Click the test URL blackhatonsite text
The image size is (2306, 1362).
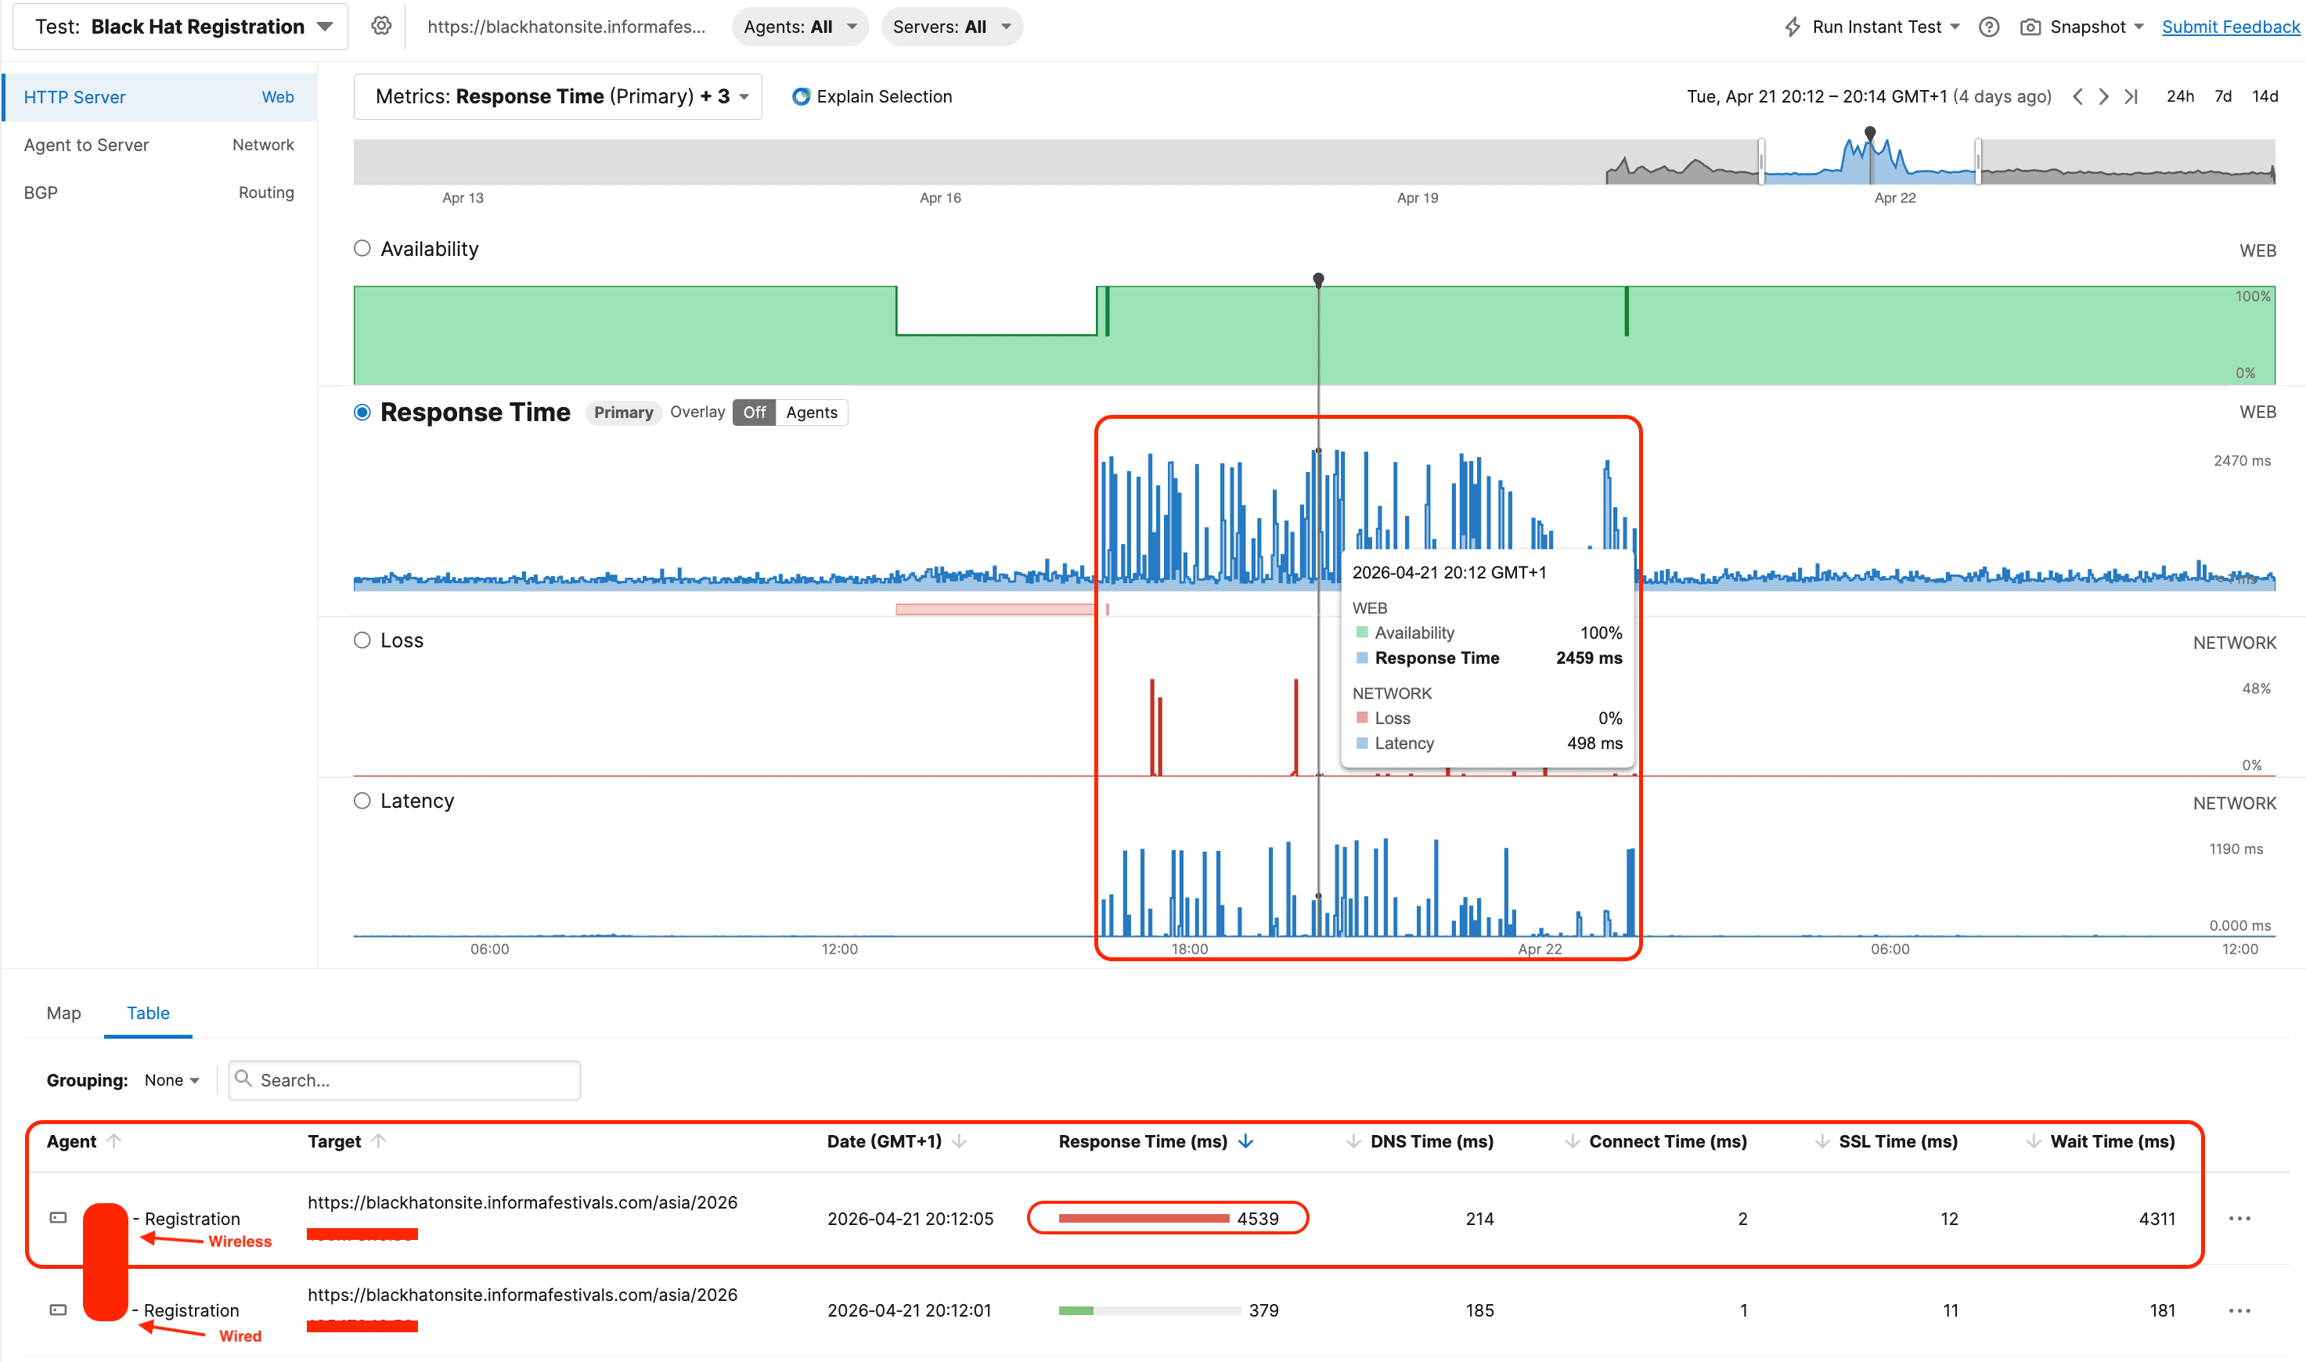click(566, 27)
